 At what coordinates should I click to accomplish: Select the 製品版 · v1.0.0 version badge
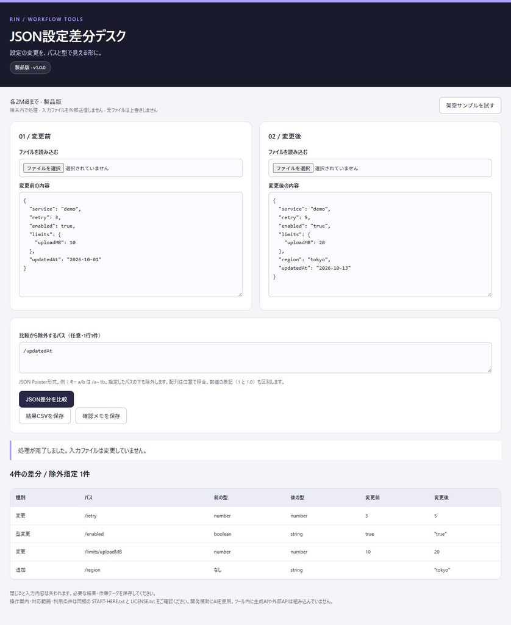pos(30,67)
